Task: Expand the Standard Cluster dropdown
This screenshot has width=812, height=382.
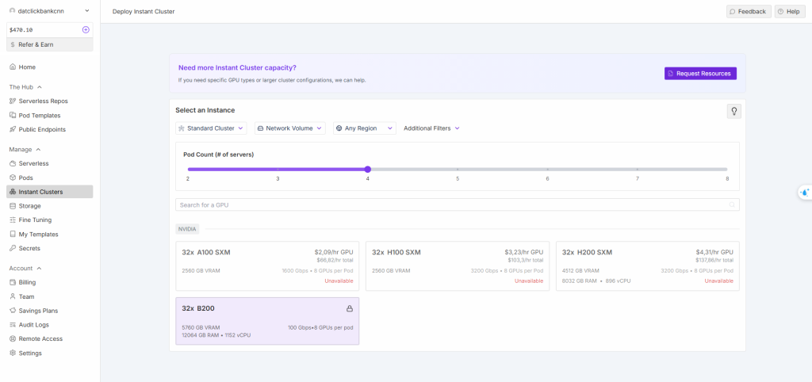Action: [x=211, y=128]
